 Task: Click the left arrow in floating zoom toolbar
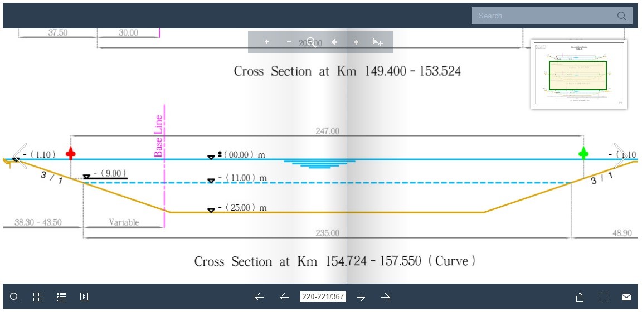coord(334,42)
